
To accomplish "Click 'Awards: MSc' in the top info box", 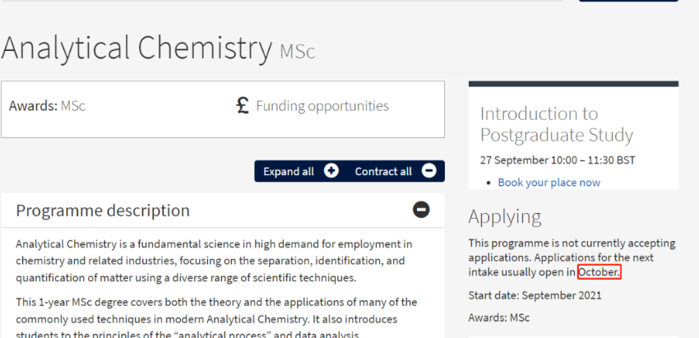I will tap(47, 106).
